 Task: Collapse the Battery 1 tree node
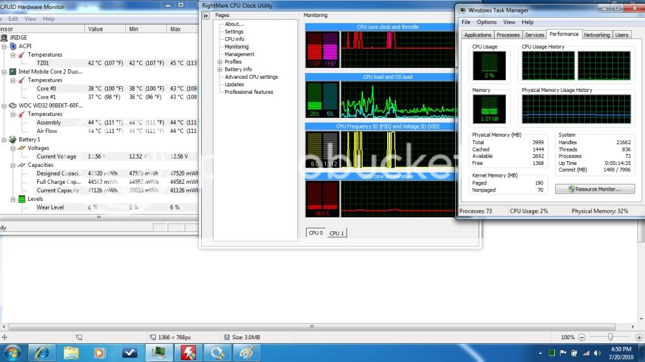pyautogui.click(x=4, y=139)
